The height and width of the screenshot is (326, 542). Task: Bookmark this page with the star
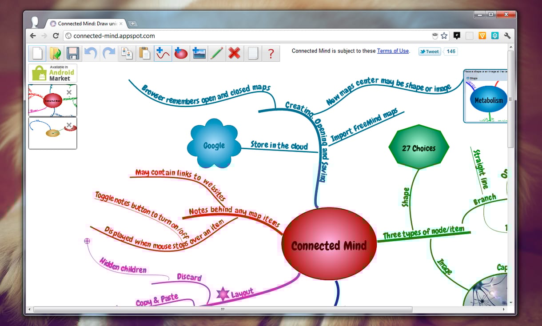(444, 36)
